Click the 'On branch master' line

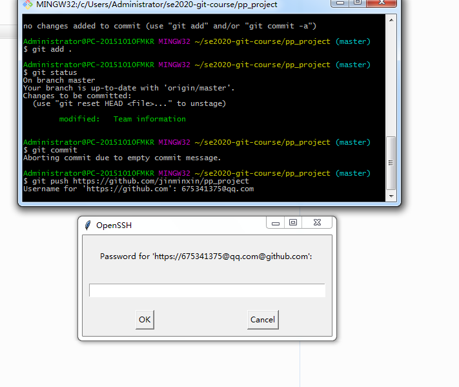pos(59,80)
